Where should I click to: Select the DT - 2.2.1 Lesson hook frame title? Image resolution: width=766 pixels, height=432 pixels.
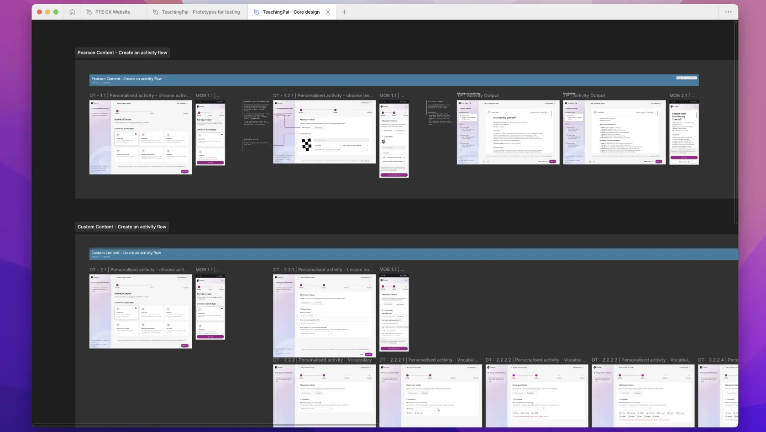click(x=323, y=270)
